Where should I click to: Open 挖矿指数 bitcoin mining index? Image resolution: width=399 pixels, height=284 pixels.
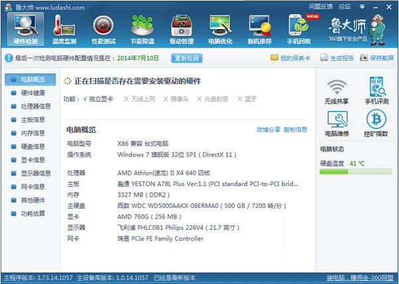click(x=376, y=123)
